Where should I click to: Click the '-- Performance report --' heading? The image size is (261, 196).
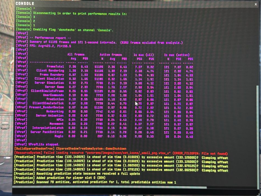[x=50, y=38]
